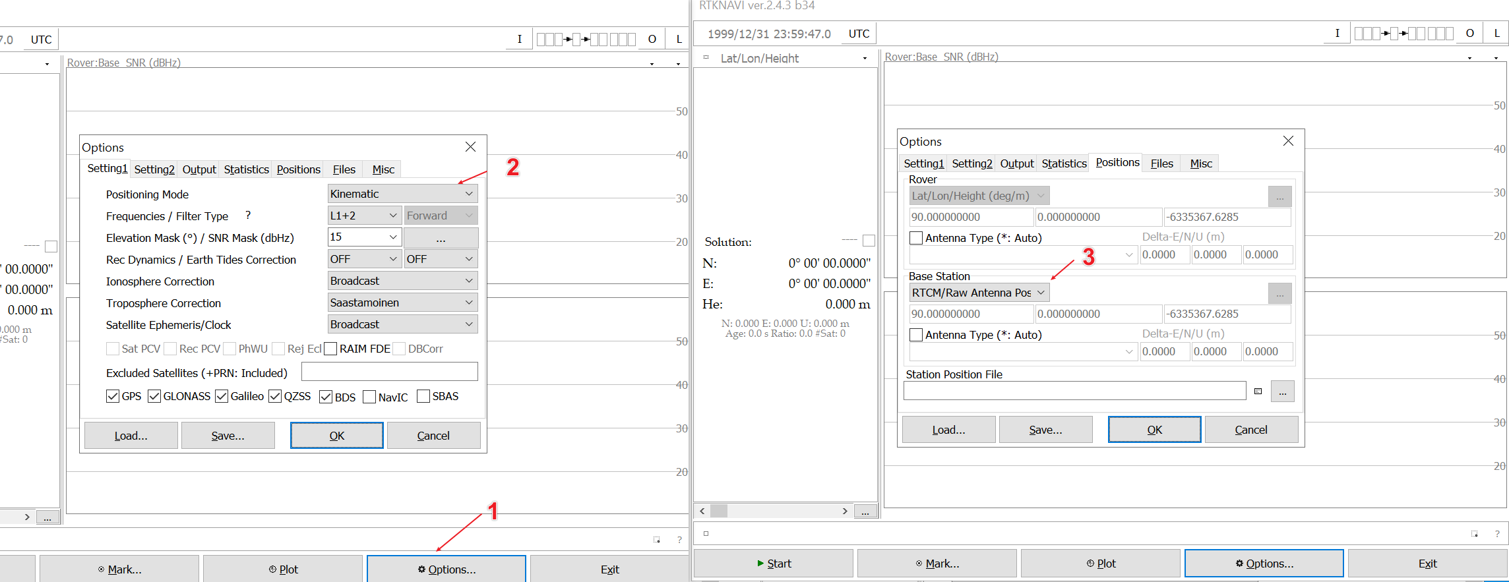Viewport: 1509px width, 582px height.
Task: Toggle GPS checkbox
Action: pyautogui.click(x=113, y=396)
